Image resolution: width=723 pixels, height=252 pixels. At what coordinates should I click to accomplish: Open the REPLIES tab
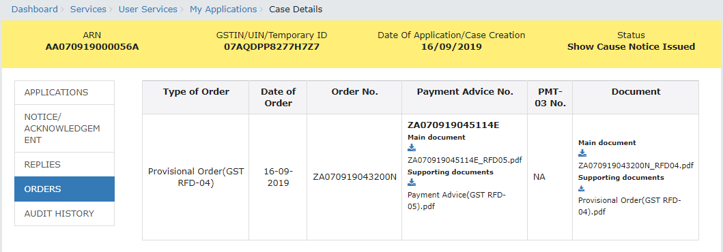coord(65,165)
